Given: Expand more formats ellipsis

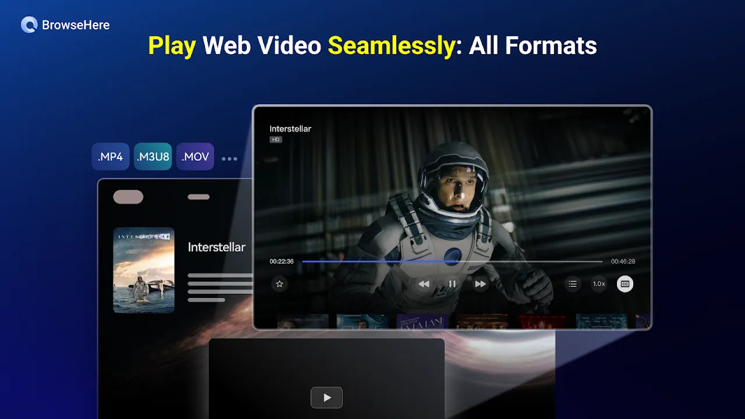Looking at the screenshot, I should (x=229, y=158).
